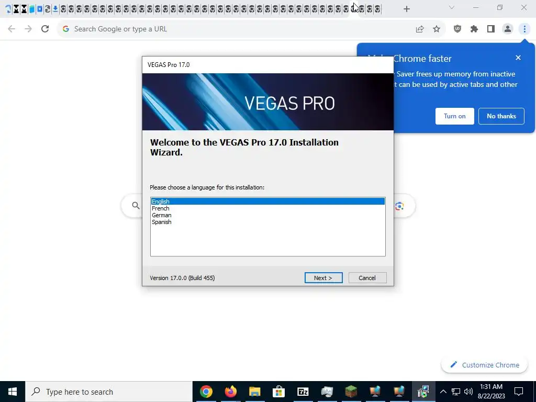Open Chrome's three-dot menu
Viewport: 536px width, 402px height.
[524, 29]
